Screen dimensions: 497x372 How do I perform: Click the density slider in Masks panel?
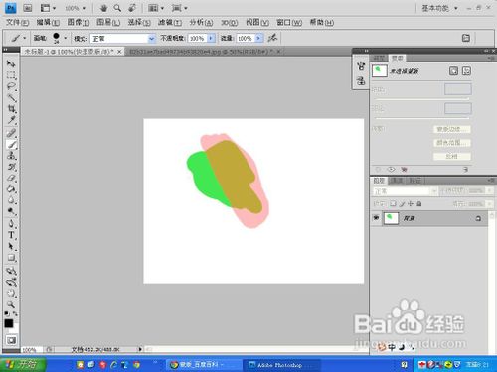[421, 98]
